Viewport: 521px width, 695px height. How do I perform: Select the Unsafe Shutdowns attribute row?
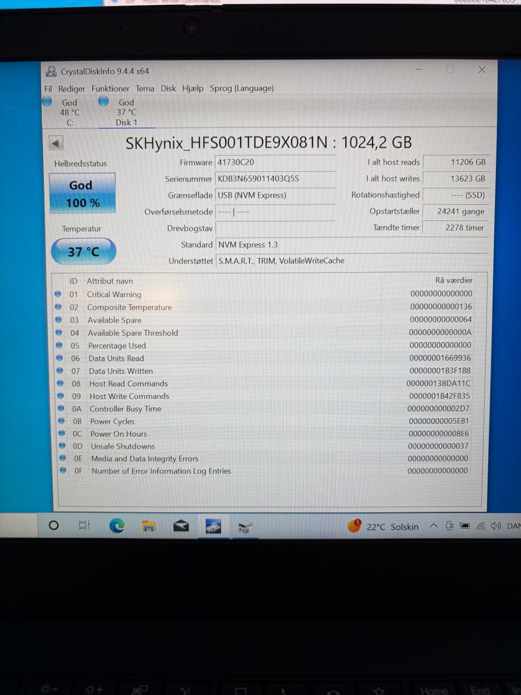tap(265, 446)
